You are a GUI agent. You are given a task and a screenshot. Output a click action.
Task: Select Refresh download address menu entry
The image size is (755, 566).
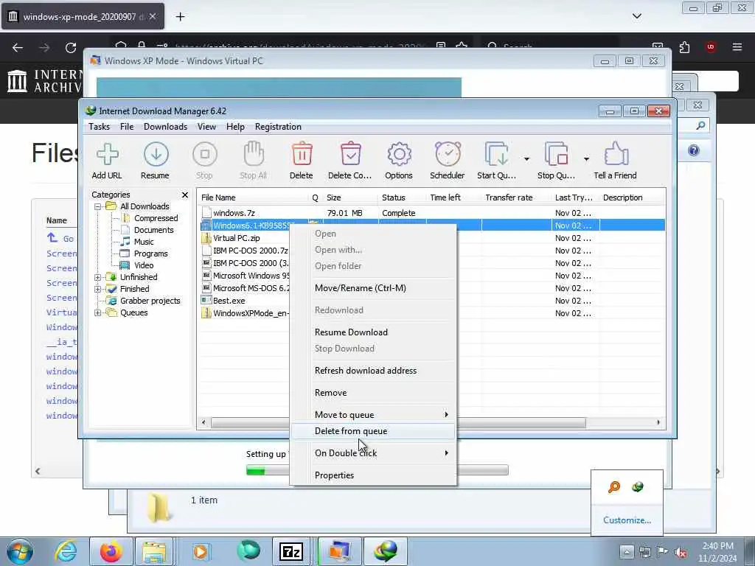(x=373, y=371)
